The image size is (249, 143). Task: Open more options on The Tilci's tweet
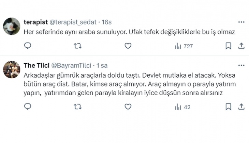pos(241,65)
